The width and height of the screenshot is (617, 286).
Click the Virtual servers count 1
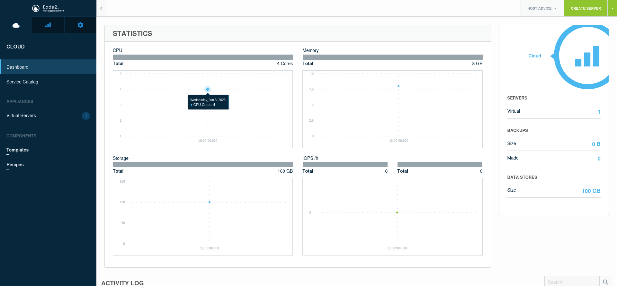point(599,112)
